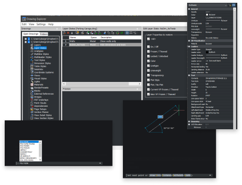
Task: Toggle Current VP Frozen / Thawed checkbox
Action: pyautogui.click(x=148, y=89)
